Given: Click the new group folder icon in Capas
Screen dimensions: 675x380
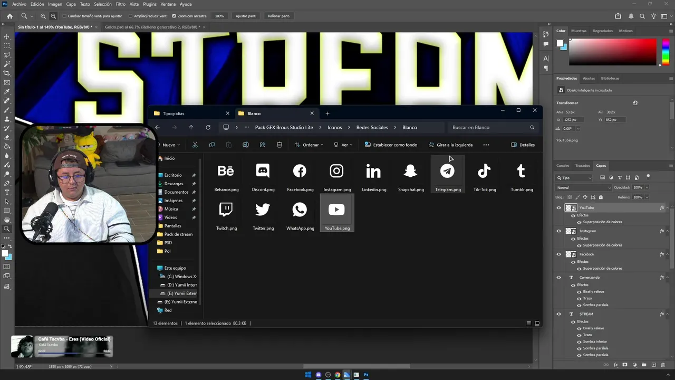Looking at the screenshot, I should (x=644, y=365).
